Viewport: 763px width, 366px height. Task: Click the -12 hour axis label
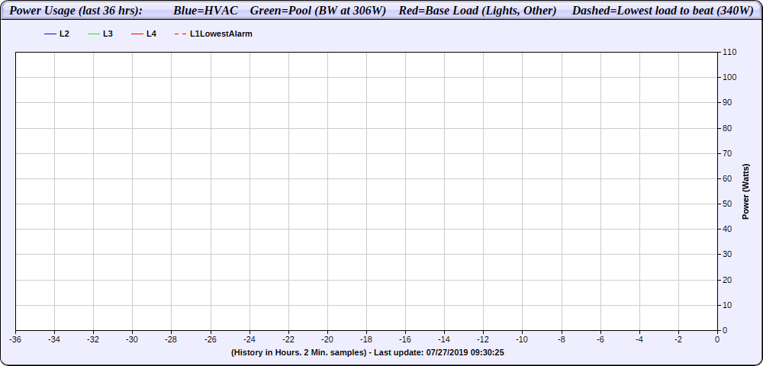[x=483, y=339]
